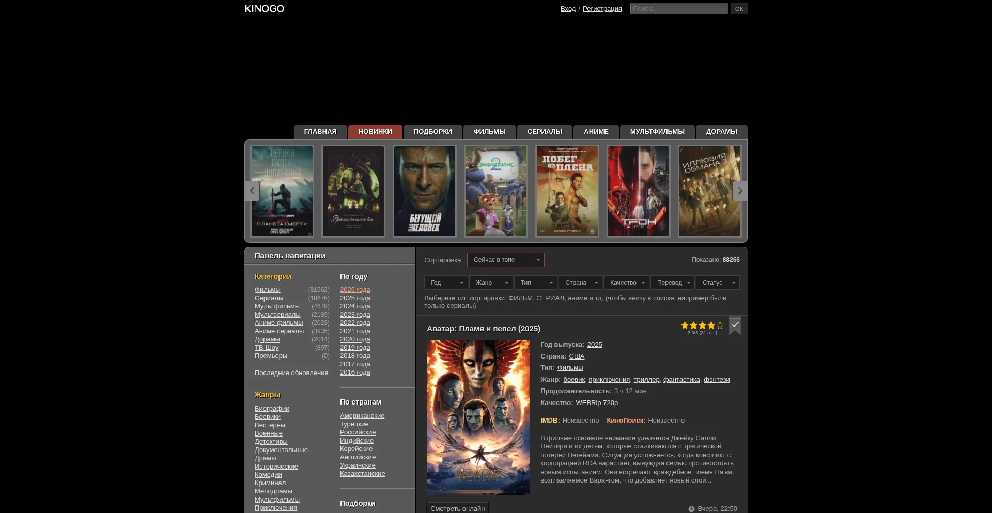
Task: Expand the Жанр filter dropdown
Action: point(490,283)
